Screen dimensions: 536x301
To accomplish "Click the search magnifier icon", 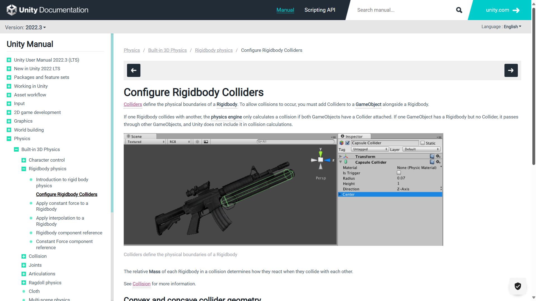I will coord(459,10).
